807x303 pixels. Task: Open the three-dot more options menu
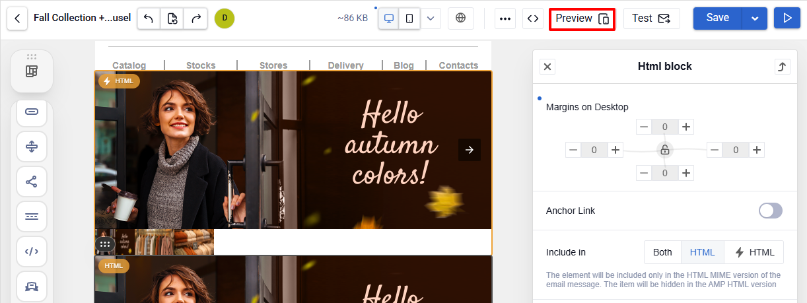pos(506,18)
